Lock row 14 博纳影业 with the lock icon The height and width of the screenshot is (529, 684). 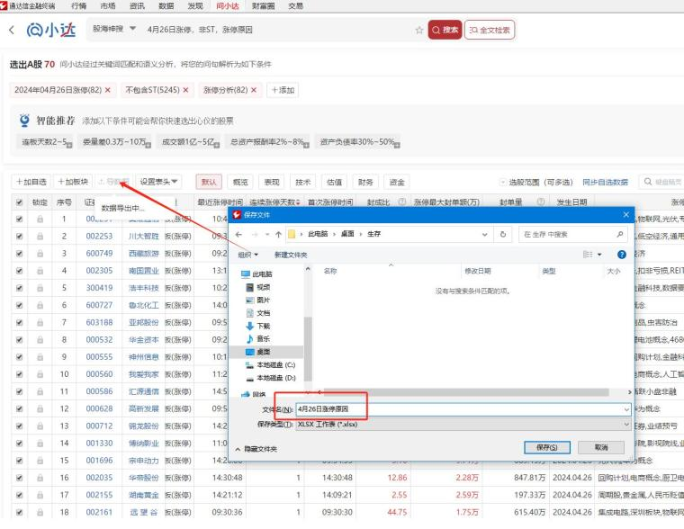click(x=40, y=444)
